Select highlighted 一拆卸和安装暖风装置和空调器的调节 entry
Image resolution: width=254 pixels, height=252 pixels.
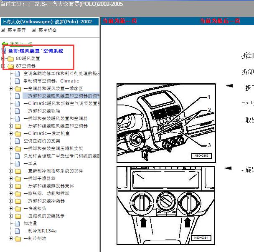point(61,96)
